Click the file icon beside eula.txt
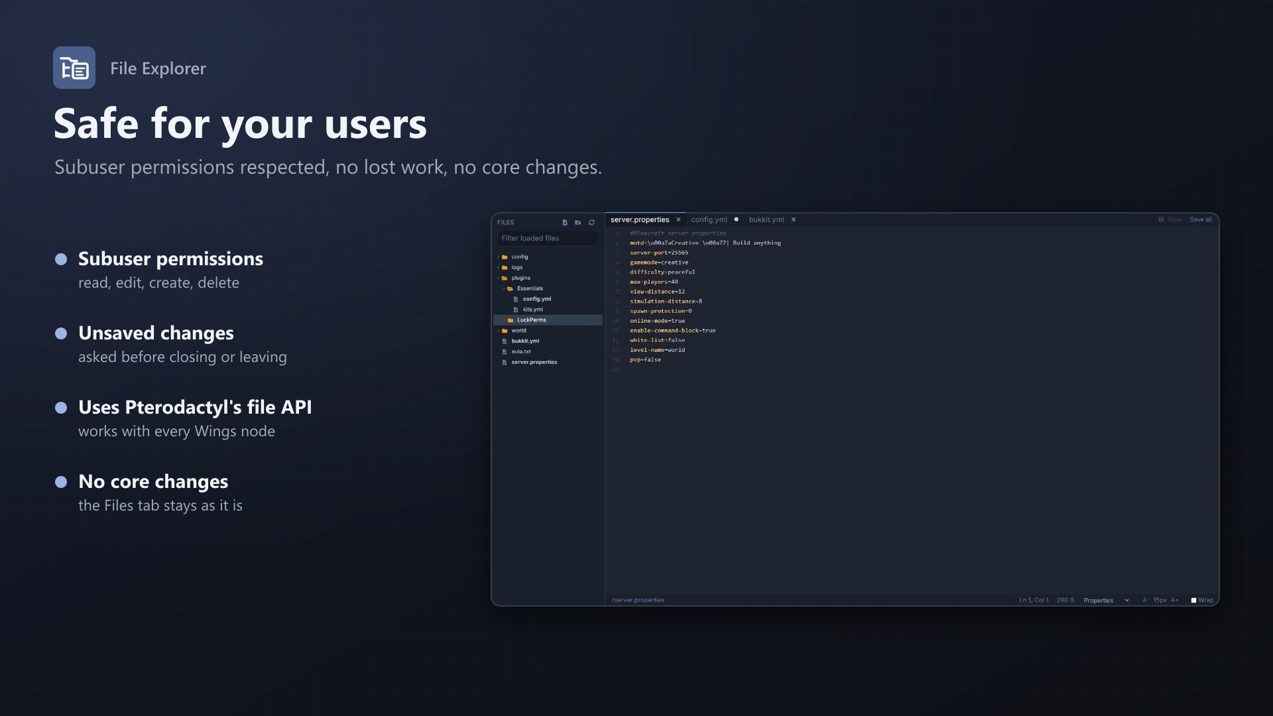 tap(505, 352)
